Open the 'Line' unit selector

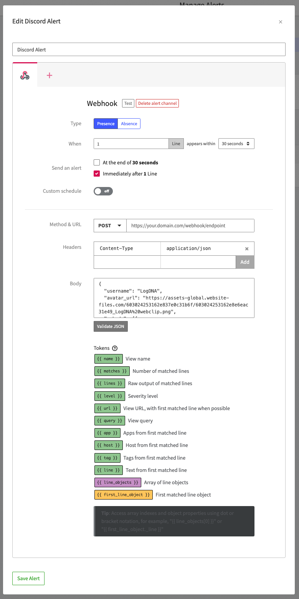click(176, 143)
